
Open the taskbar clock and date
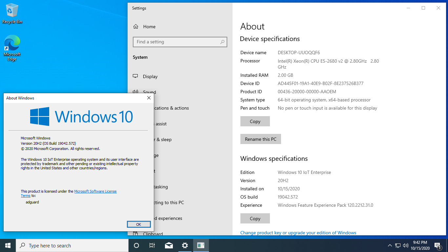point(420,245)
